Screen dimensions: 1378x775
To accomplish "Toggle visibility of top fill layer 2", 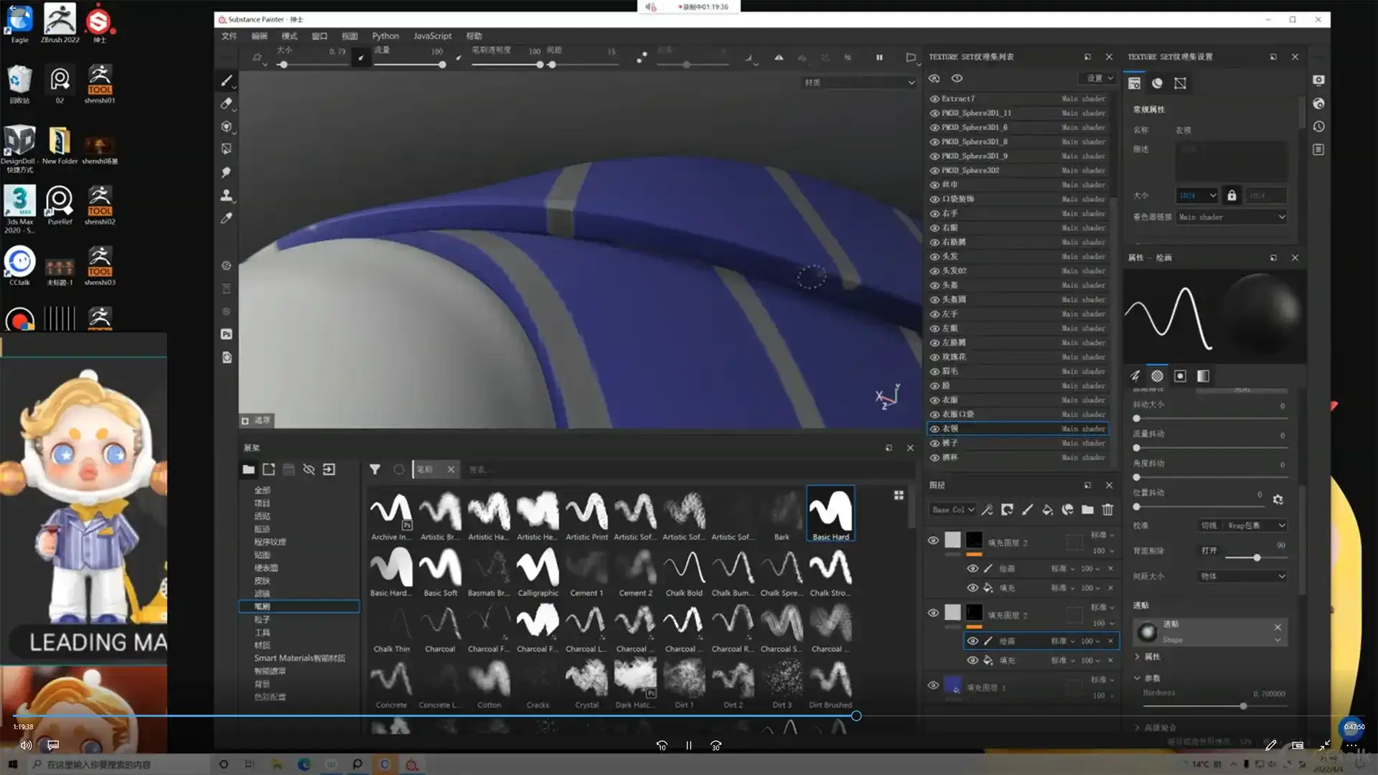I will [x=933, y=540].
